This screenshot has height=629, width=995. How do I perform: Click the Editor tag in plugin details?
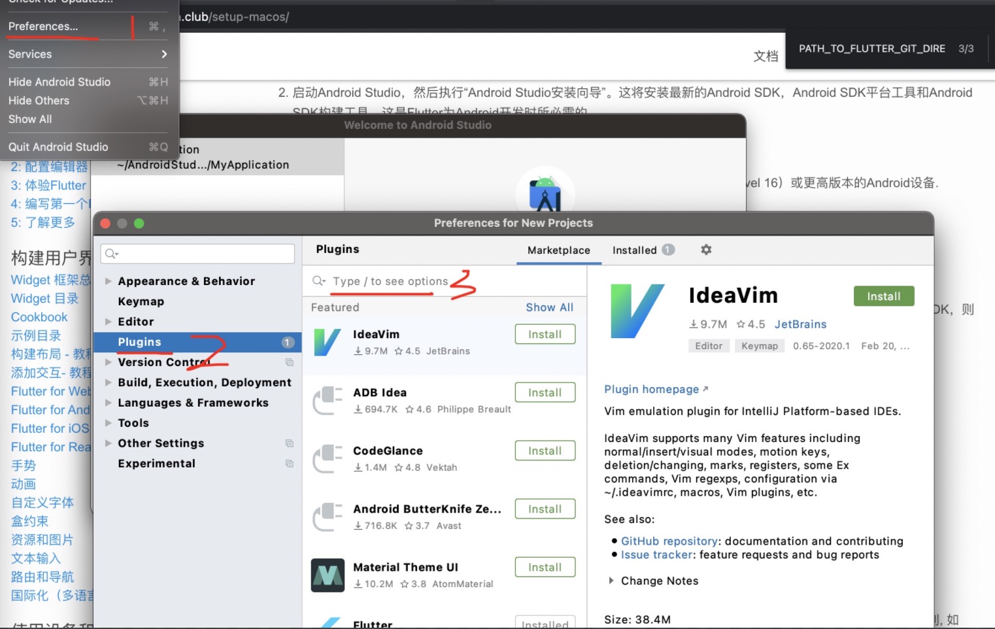tap(709, 346)
